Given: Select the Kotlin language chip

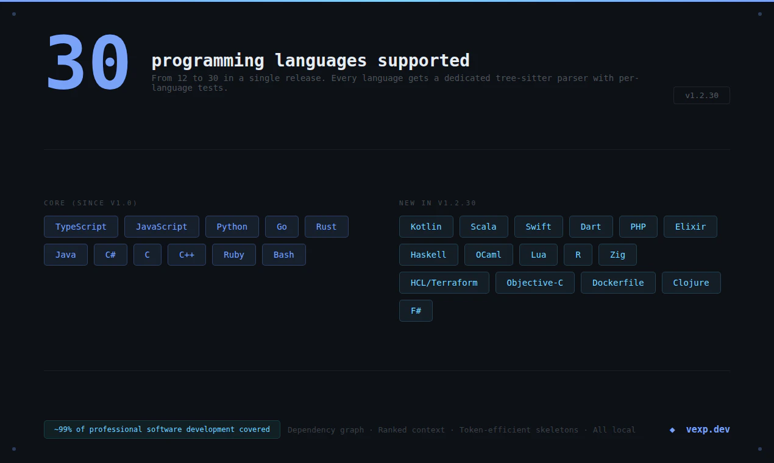Looking at the screenshot, I should [426, 227].
